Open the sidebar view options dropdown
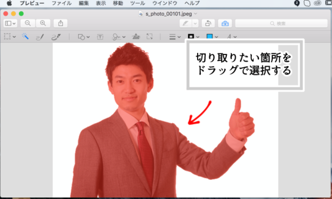The height and width of the screenshot is (199, 332). pyautogui.click(x=10, y=23)
